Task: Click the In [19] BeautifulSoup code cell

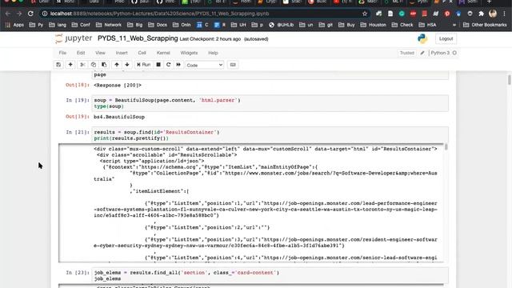Action: point(270,103)
